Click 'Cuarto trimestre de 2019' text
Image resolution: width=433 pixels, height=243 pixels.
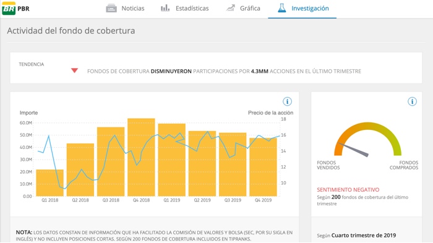[x=364, y=235]
